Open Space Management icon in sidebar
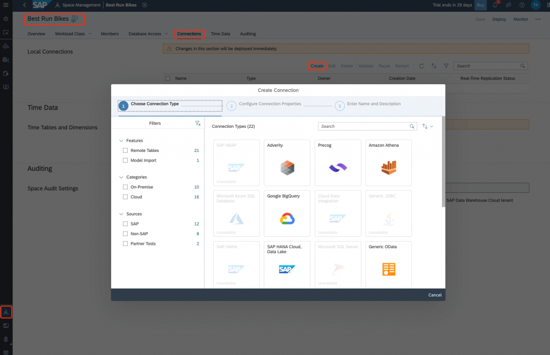550x355 pixels. tap(6, 312)
